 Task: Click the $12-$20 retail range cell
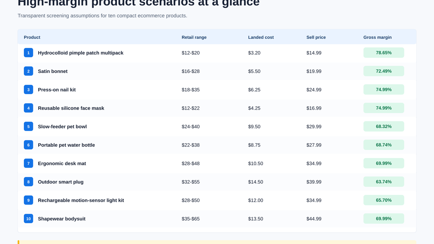(191, 53)
